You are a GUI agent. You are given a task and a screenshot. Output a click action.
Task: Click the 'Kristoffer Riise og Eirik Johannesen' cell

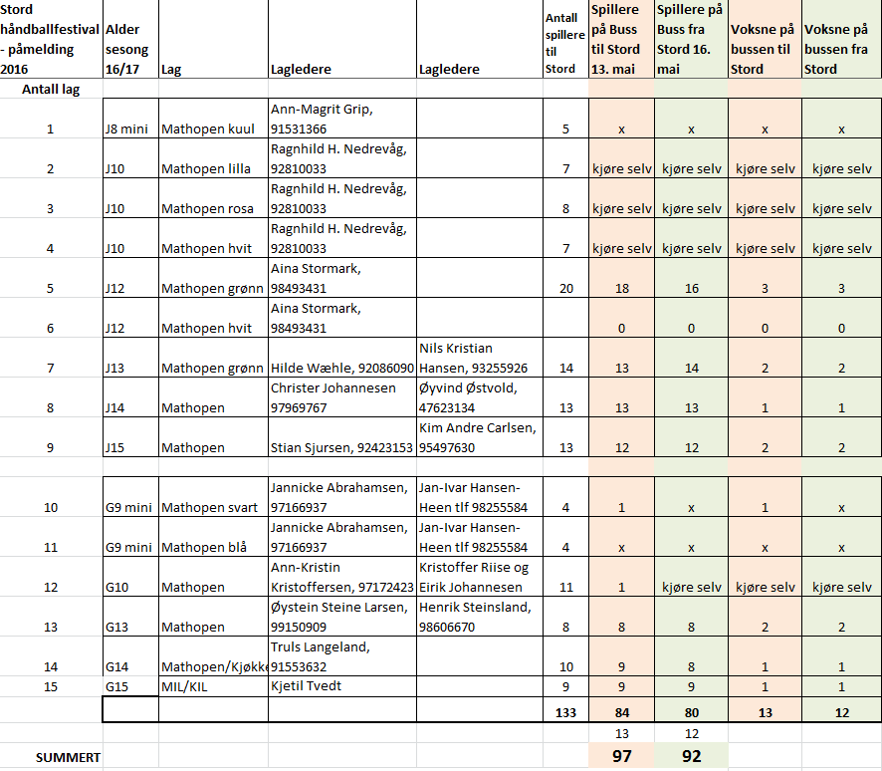[479, 577]
